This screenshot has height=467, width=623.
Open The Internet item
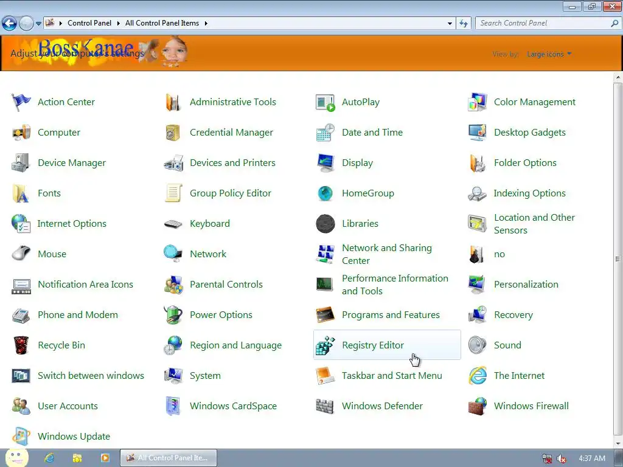(519, 376)
